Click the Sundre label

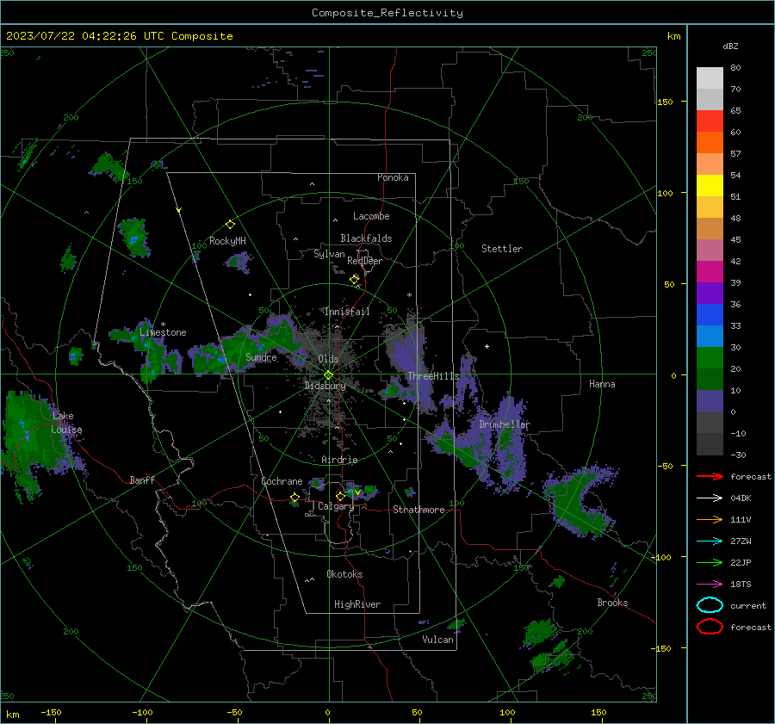tap(261, 357)
